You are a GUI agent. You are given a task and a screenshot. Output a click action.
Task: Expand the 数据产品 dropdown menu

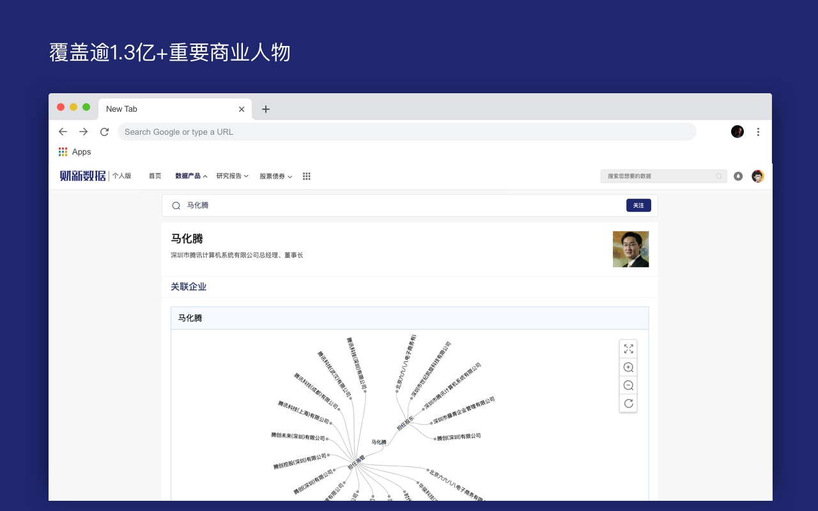pyautogui.click(x=191, y=176)
